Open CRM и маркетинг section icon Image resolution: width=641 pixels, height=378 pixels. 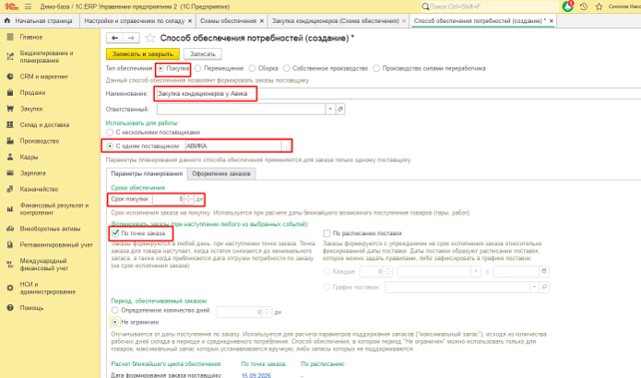tap(10, 77)
